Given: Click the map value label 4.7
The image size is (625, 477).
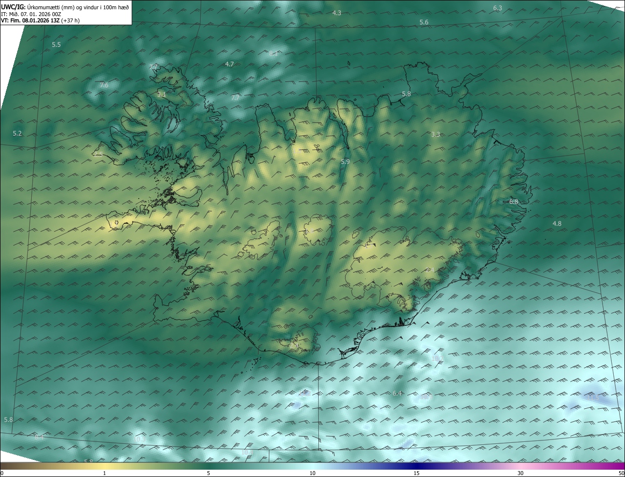Looking at the screenshot, I should [229, 64].
